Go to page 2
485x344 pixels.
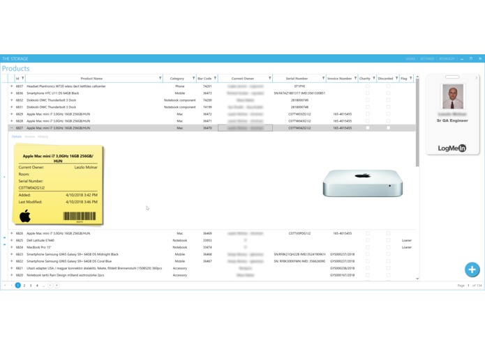coord(24,286)
